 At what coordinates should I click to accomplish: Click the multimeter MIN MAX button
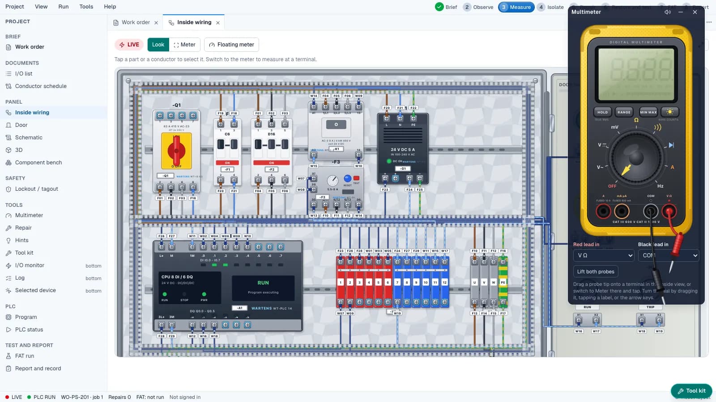[648, 112]
